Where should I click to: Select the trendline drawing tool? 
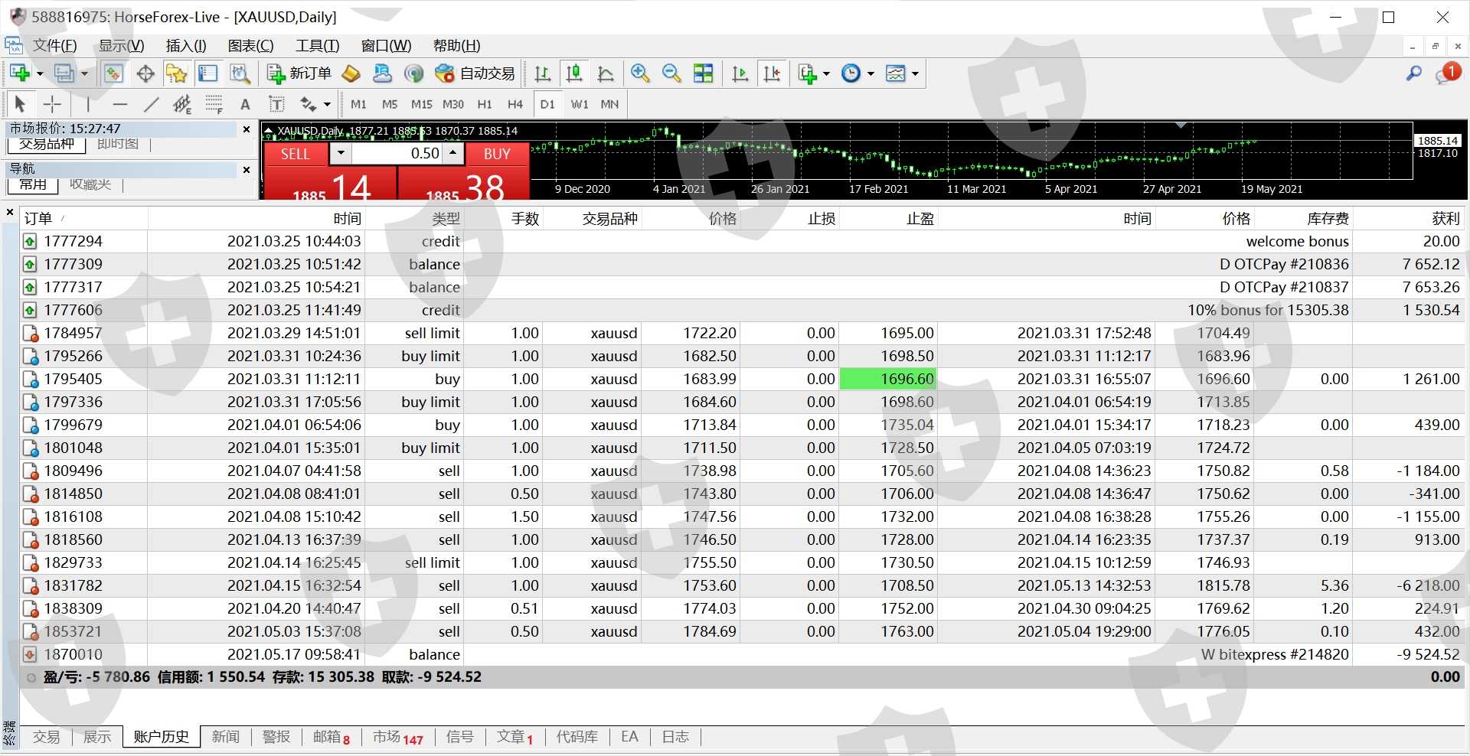[x=152, y=104]
